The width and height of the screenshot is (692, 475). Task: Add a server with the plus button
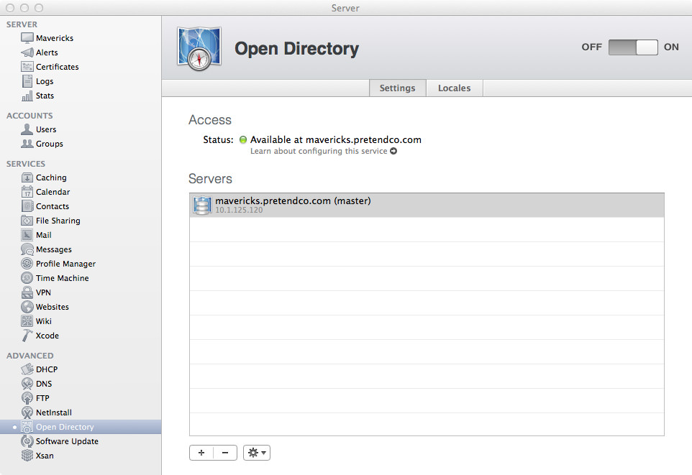(x=201, y=453)
